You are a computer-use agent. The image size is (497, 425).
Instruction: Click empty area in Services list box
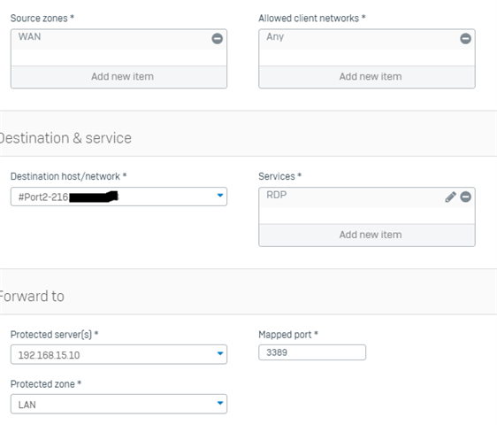367,216
